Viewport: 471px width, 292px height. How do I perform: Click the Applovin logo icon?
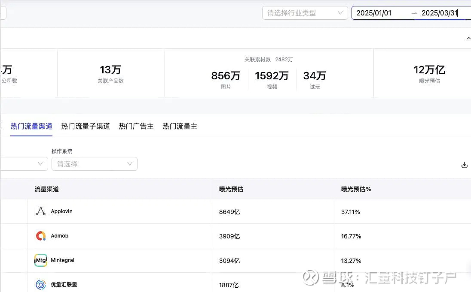click(41, 211)
